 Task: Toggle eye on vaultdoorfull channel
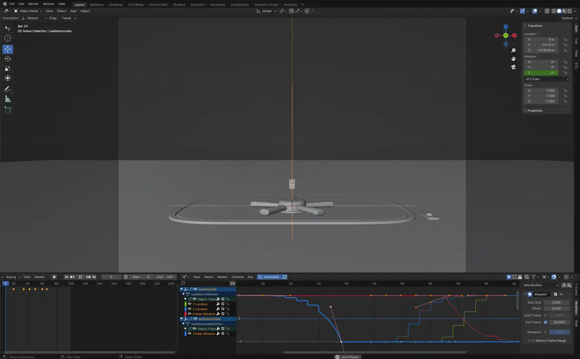coord(195,289)
